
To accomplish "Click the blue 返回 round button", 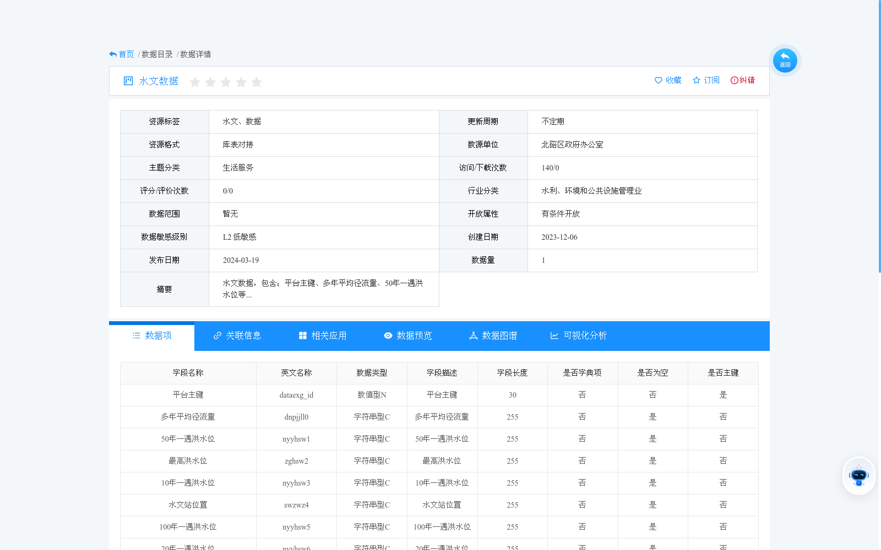I will click(x=785, y=61).
